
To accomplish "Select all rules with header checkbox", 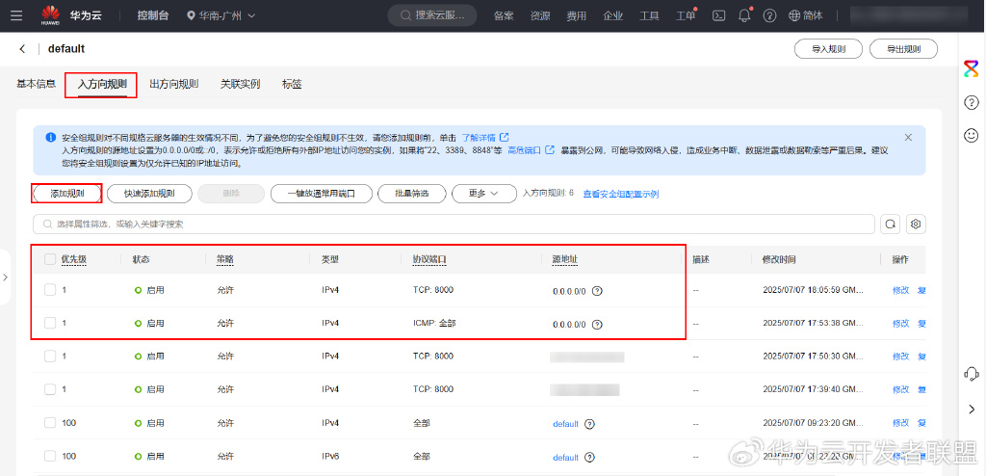I will (x=50, y=259).
